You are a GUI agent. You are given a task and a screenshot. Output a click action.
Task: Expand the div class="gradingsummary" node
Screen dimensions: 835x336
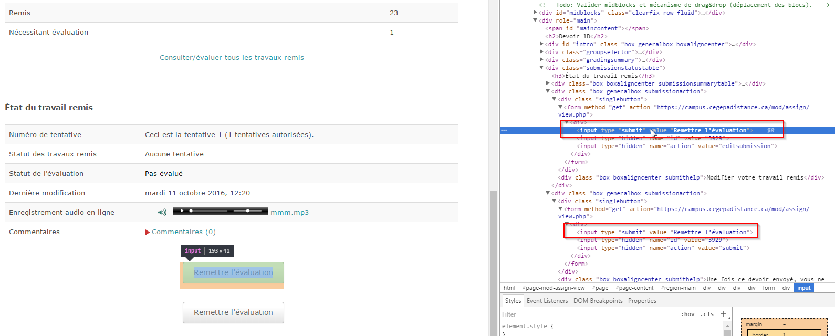click(x=541, y=60)
